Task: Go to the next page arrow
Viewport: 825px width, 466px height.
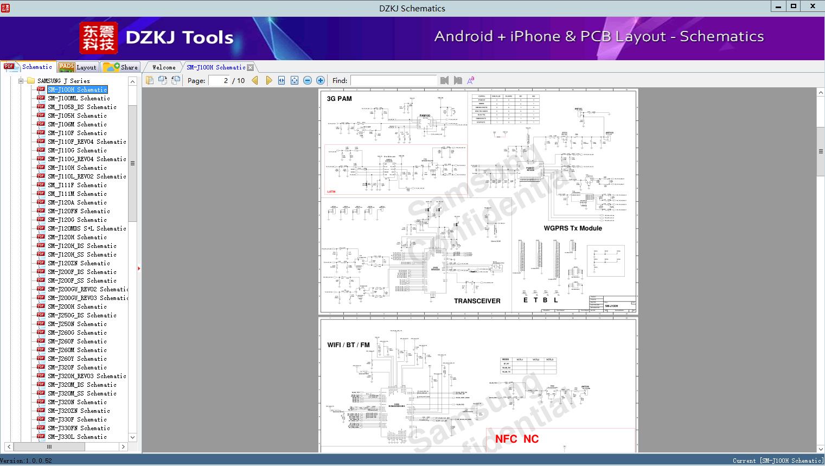Action: click(x=268, y=80)
